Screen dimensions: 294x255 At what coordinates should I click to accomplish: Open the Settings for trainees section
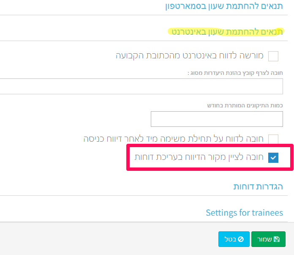coord(244,212)
